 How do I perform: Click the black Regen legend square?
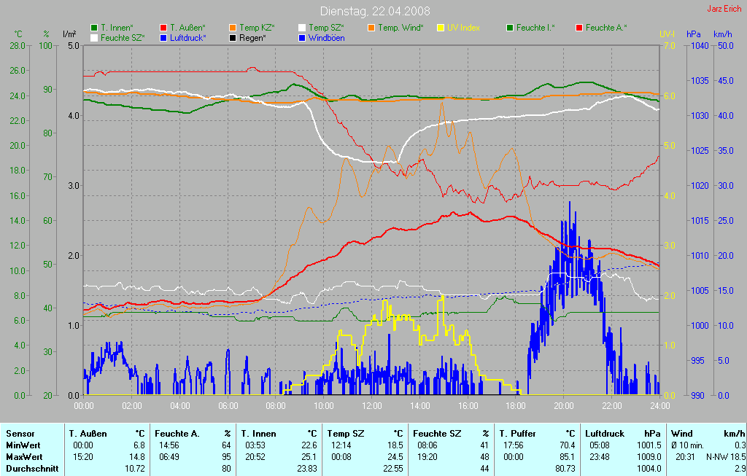[x=233, y=37]
